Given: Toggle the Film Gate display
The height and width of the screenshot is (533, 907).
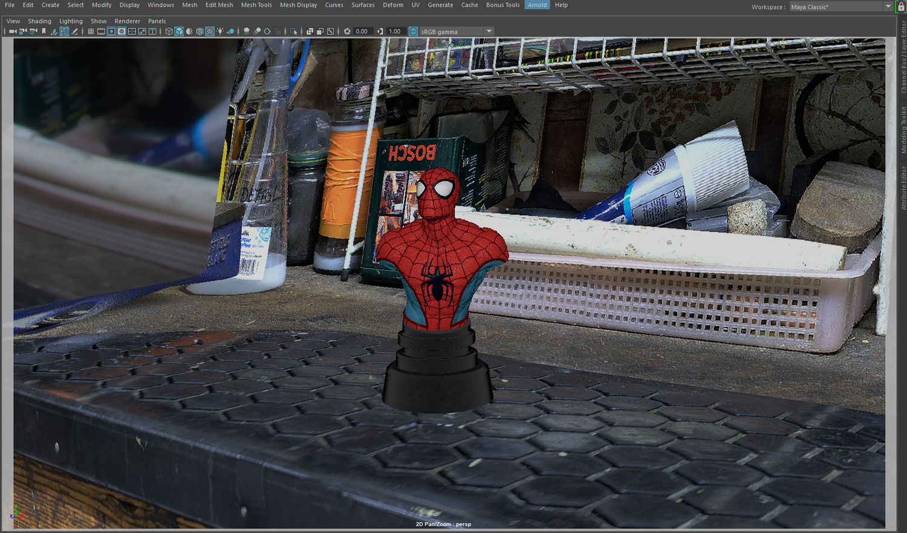Looking at the screenshot, I should (101, 31).
